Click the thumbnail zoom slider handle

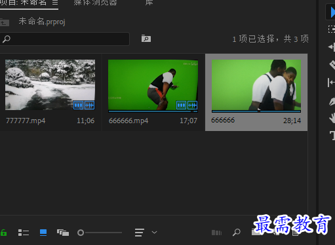pos(81,233)
